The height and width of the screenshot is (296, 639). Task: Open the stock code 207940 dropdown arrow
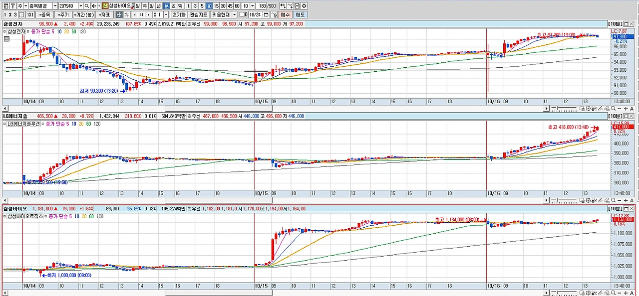[x=80, y=5]
